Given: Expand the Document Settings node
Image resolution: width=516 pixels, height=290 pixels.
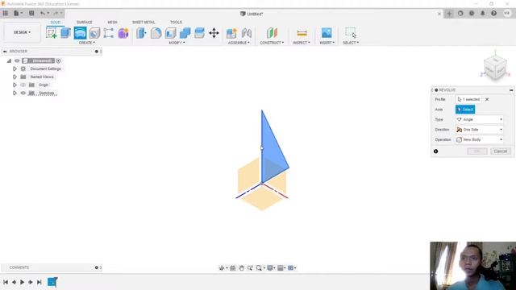Looking at the screenshot, I should 15,68.
